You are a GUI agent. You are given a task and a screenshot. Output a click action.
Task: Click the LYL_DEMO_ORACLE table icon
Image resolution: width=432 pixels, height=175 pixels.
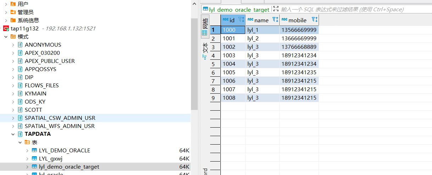tap(34, 151)
